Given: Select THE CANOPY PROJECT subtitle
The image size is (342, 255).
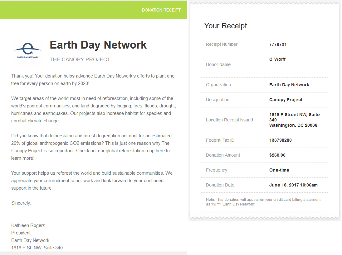Looking at the screenshot, I should 80,59.
